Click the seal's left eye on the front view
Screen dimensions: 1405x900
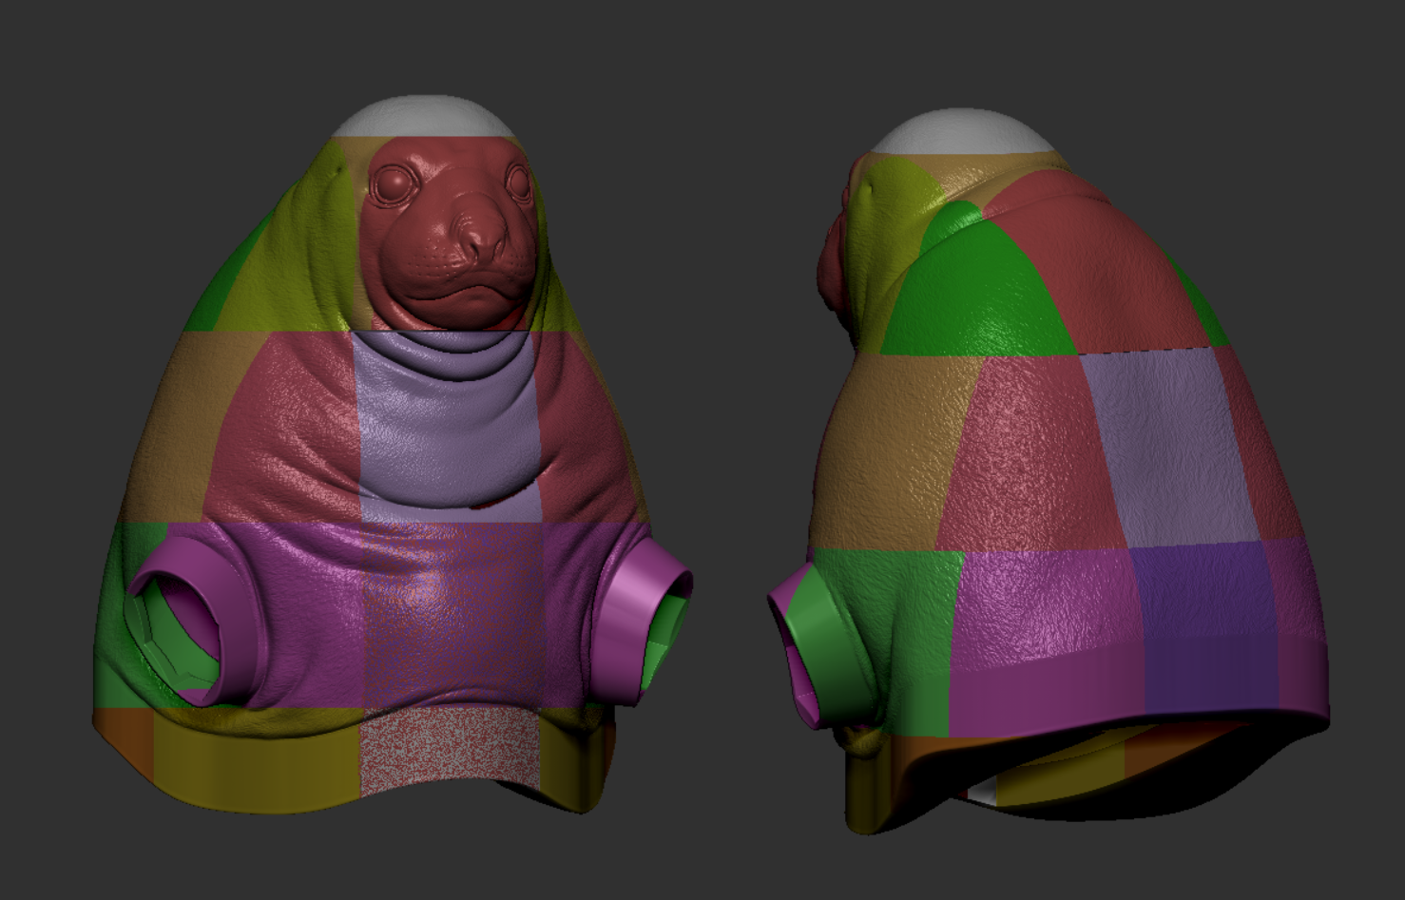tap(390, 184)
